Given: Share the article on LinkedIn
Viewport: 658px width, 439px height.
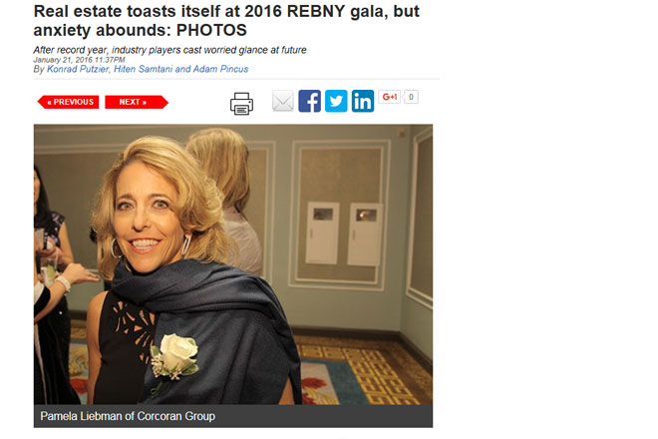Looking at the screenshot, I should point(363,101).
